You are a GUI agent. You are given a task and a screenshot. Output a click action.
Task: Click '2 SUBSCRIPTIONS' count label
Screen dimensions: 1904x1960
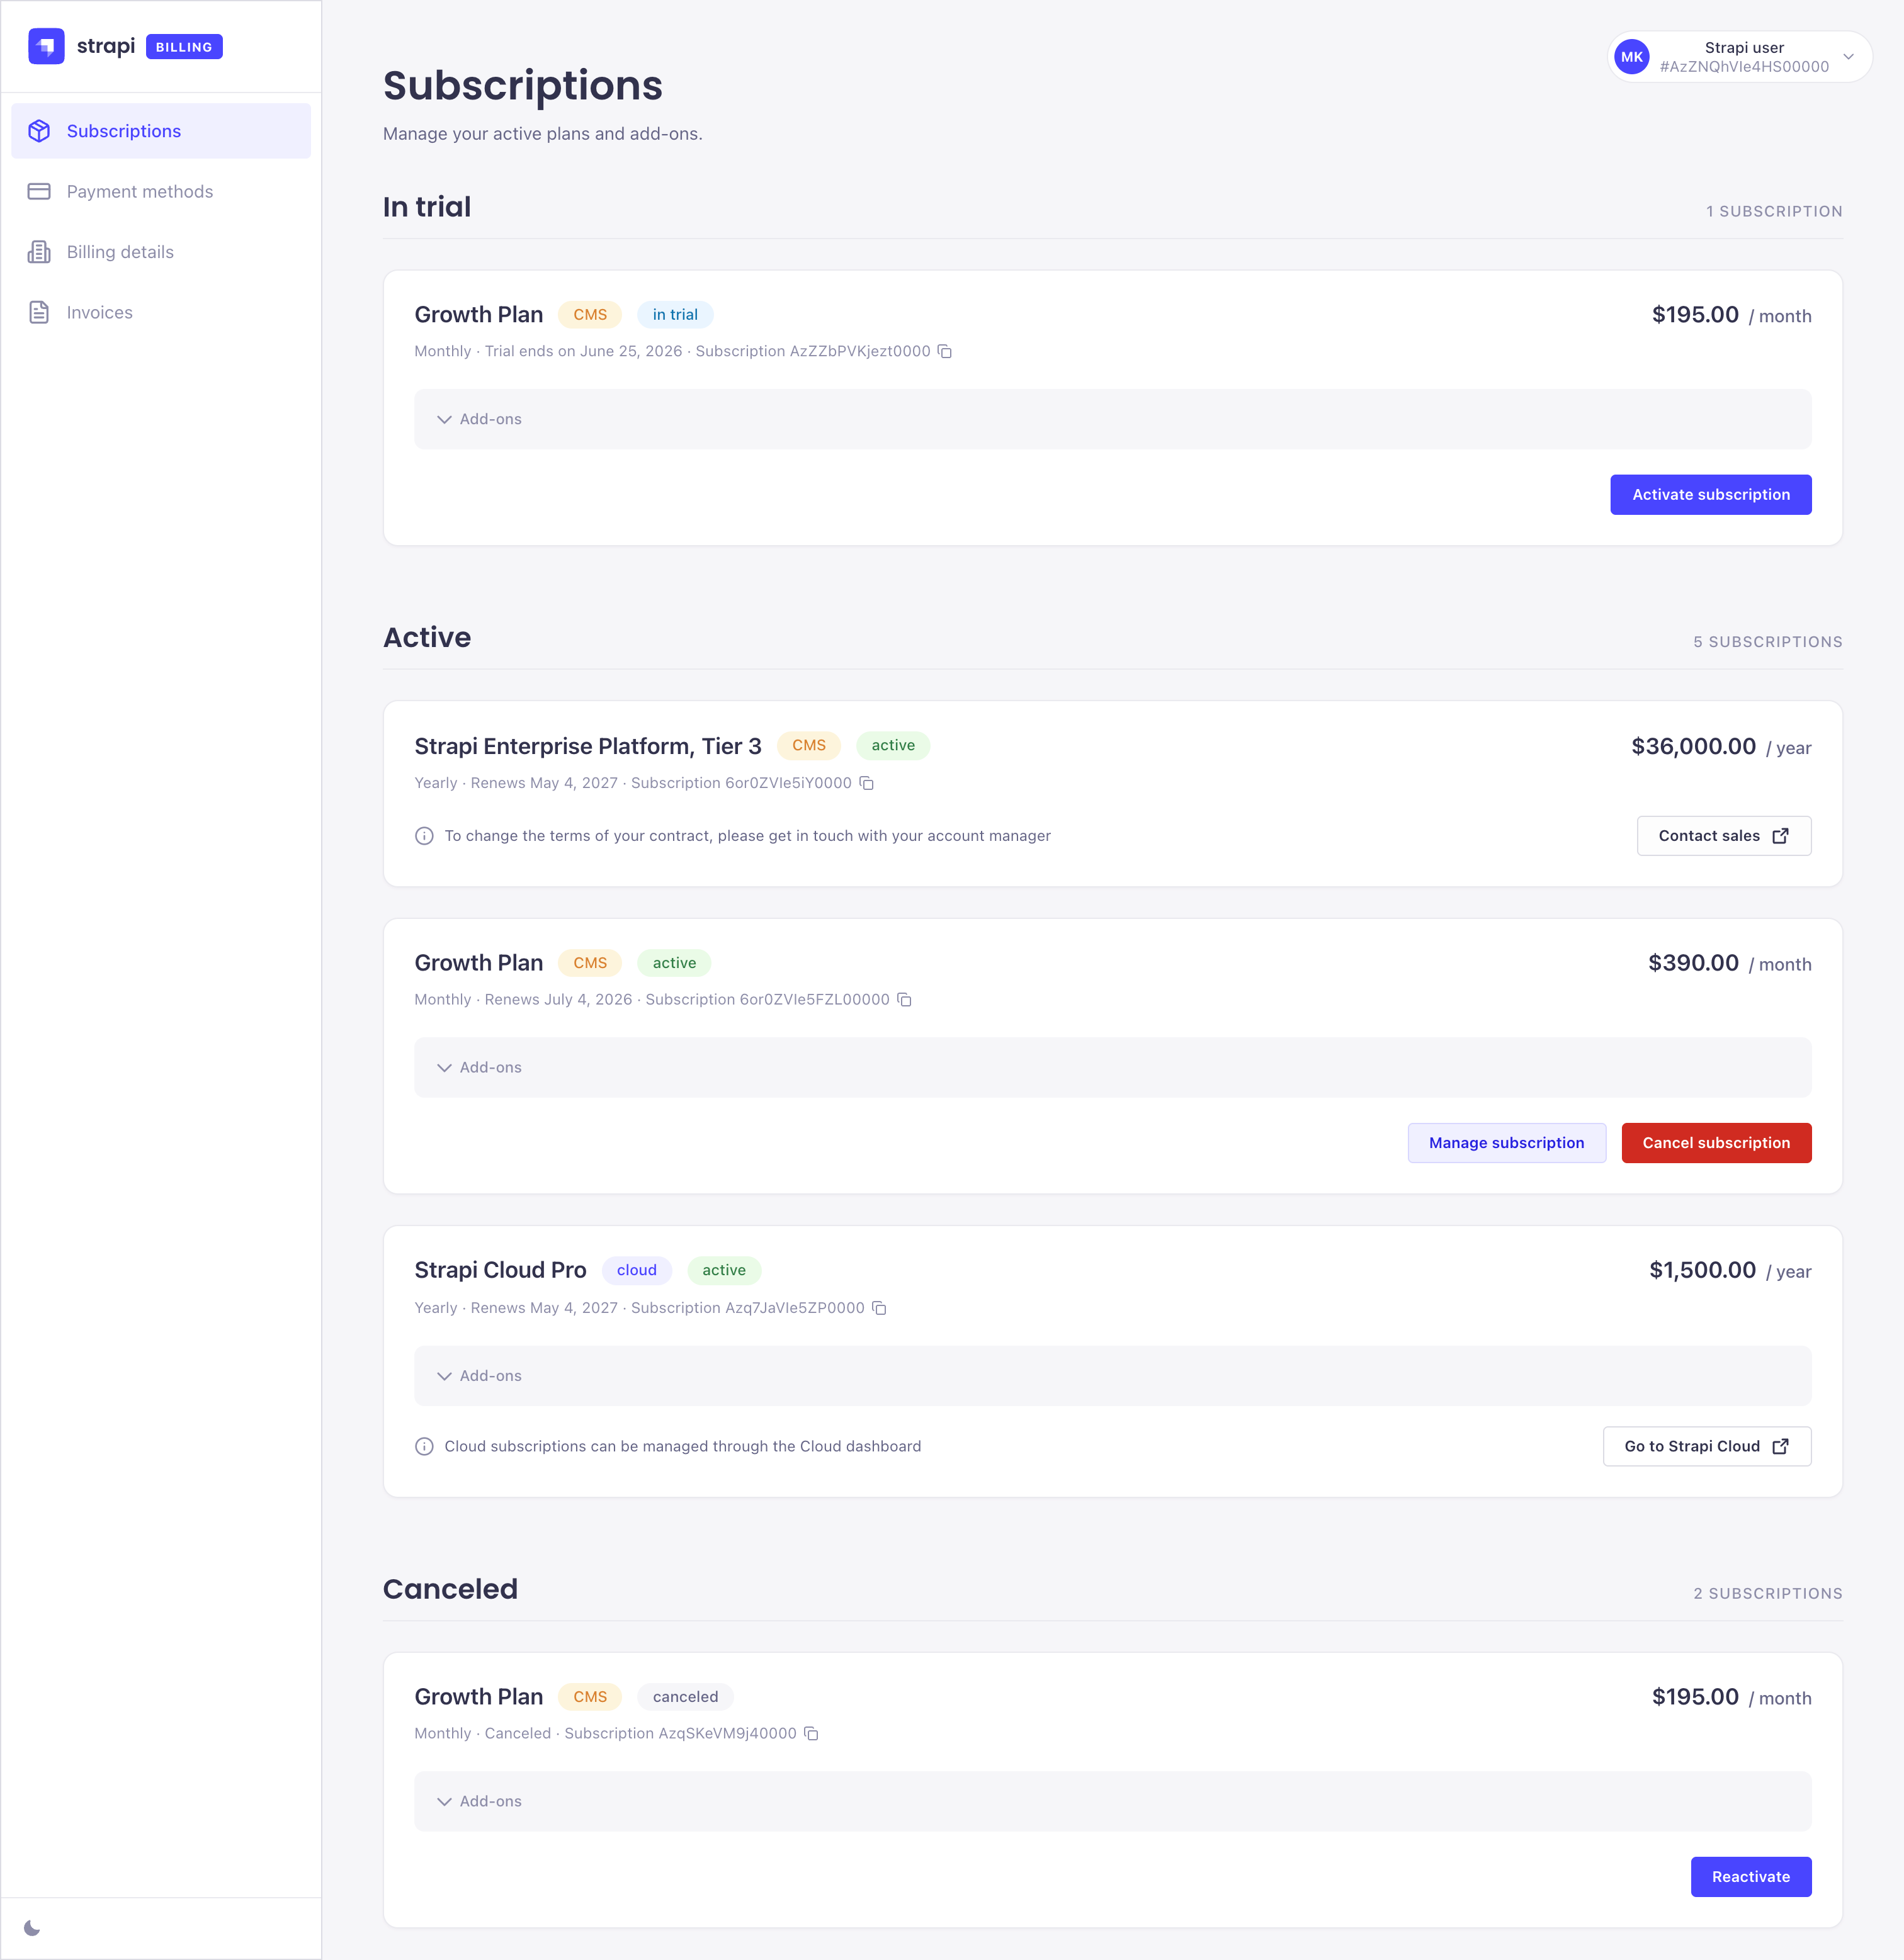pos(1767,1593)
